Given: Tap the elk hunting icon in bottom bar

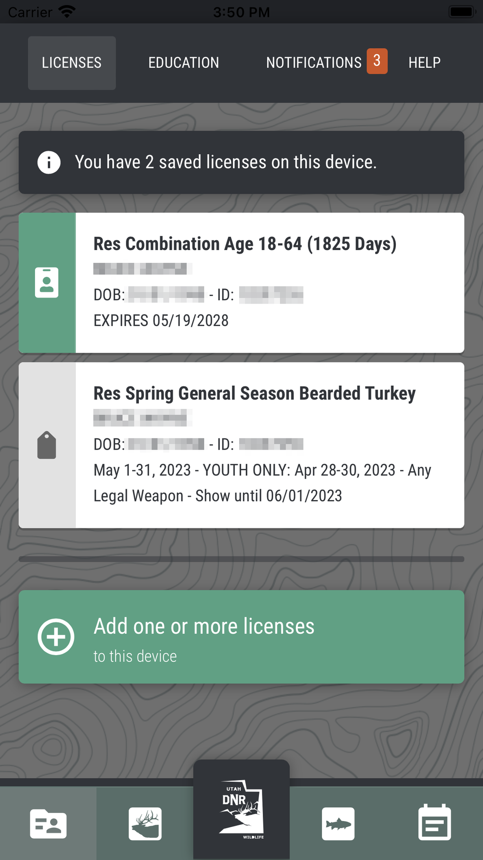Looking at the screenshot, I should point(145,824).
